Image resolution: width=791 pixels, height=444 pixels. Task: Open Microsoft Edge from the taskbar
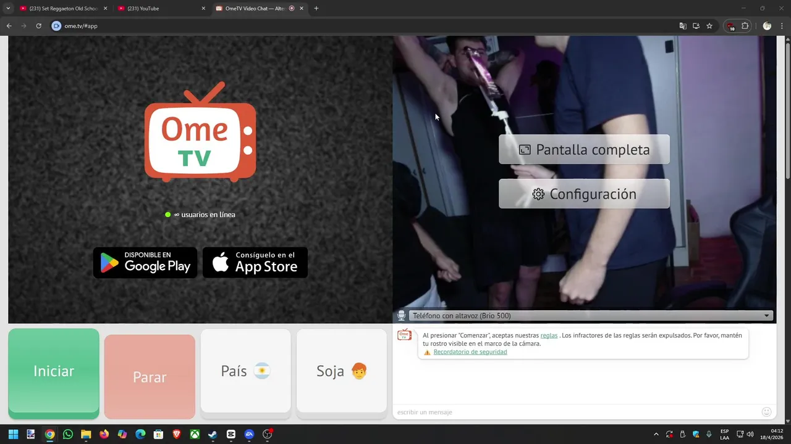[x=140, y=434]
